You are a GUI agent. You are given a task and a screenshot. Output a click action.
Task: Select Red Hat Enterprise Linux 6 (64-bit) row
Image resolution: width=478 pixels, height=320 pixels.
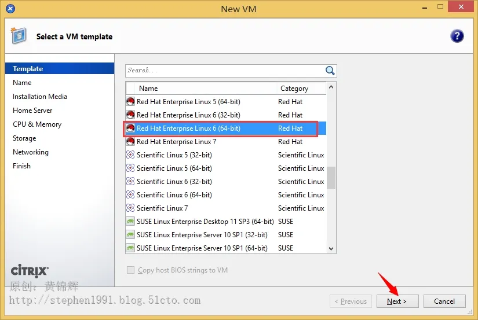pos(226,128)
